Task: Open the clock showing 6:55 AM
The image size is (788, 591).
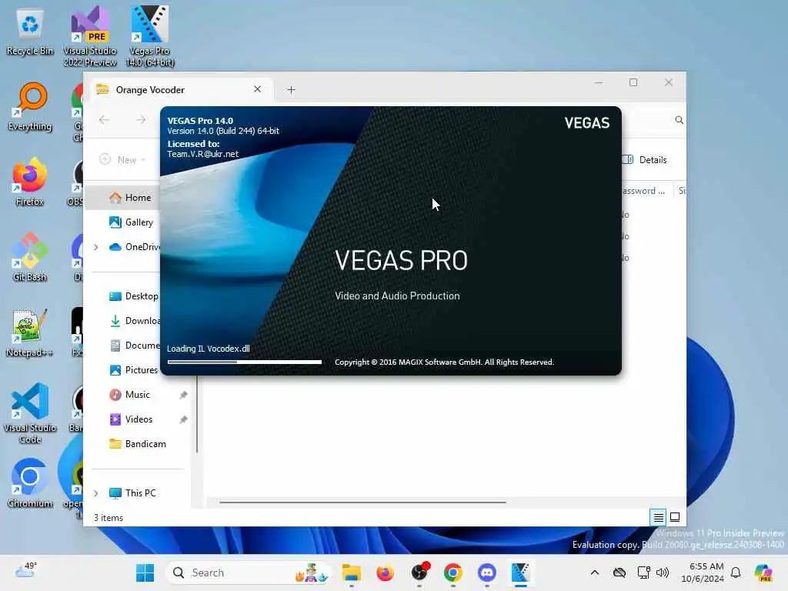Action: (x=702, y=573)
